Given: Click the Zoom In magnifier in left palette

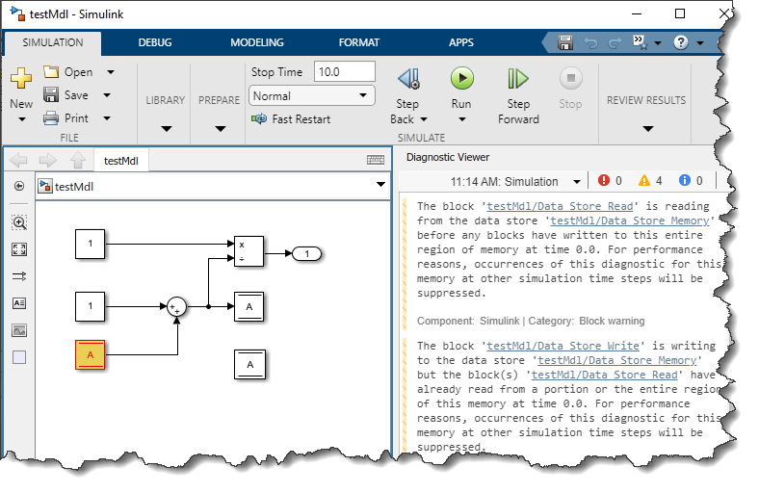Looking at the screenshot, I should tap(19, 222).
